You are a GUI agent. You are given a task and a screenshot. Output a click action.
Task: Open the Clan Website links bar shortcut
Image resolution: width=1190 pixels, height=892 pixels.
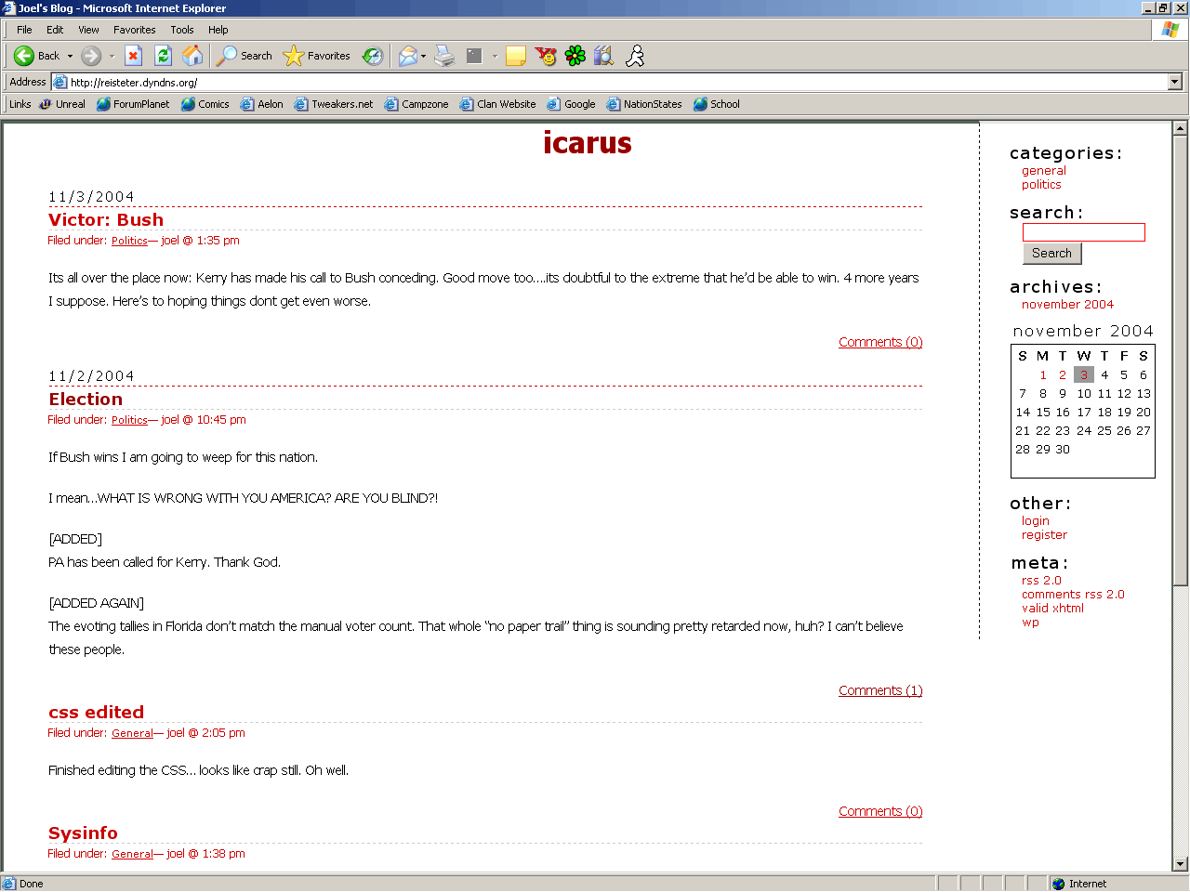(498, 104)
